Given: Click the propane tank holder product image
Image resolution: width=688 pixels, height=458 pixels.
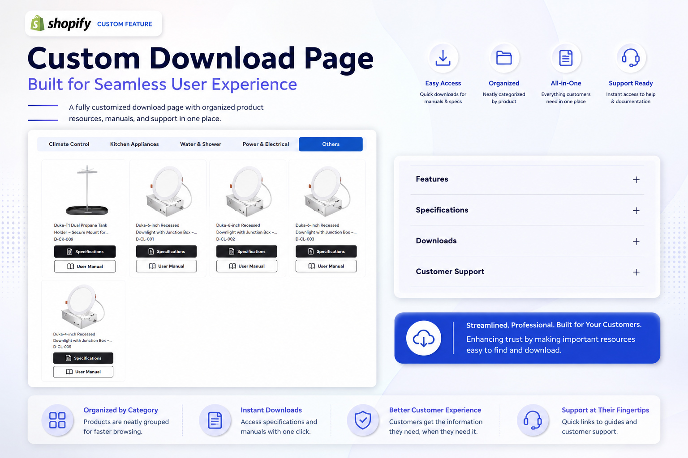Looking at the screenshot, I should [87, 191].
